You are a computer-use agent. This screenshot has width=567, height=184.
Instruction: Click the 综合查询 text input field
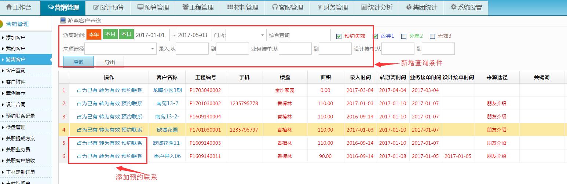click(310, 36)
